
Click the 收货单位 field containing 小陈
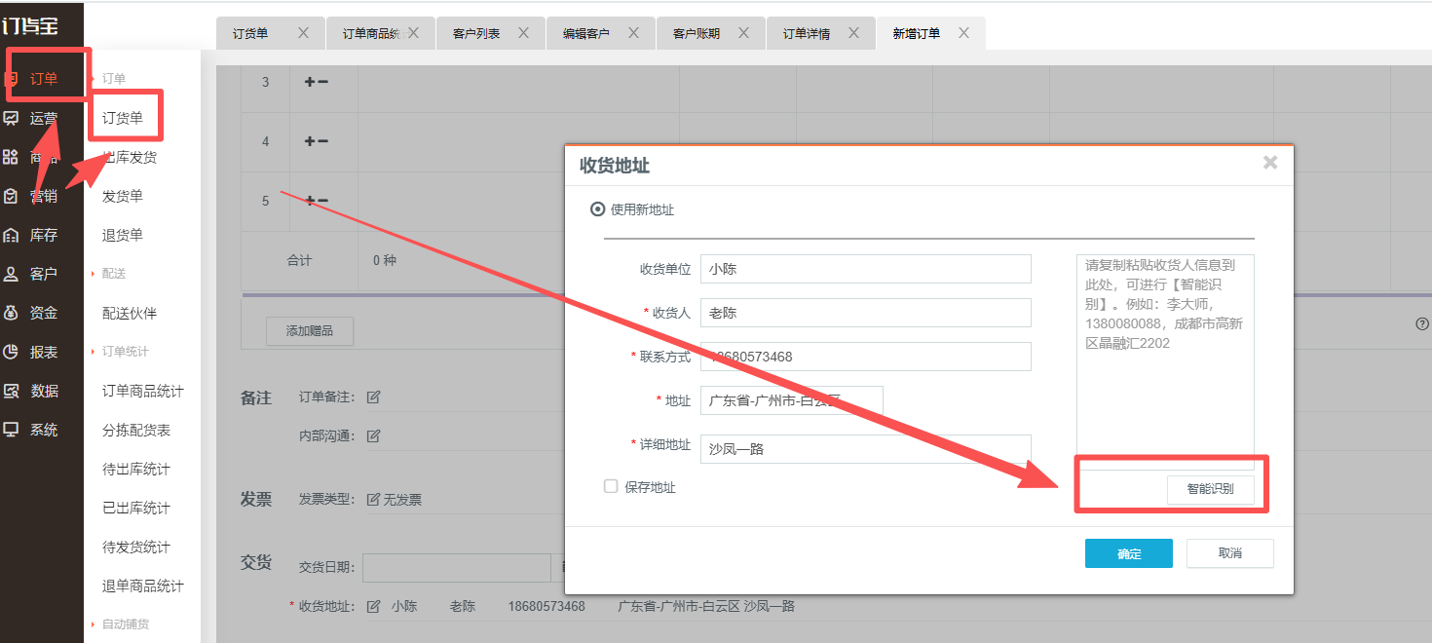(865, 269)
